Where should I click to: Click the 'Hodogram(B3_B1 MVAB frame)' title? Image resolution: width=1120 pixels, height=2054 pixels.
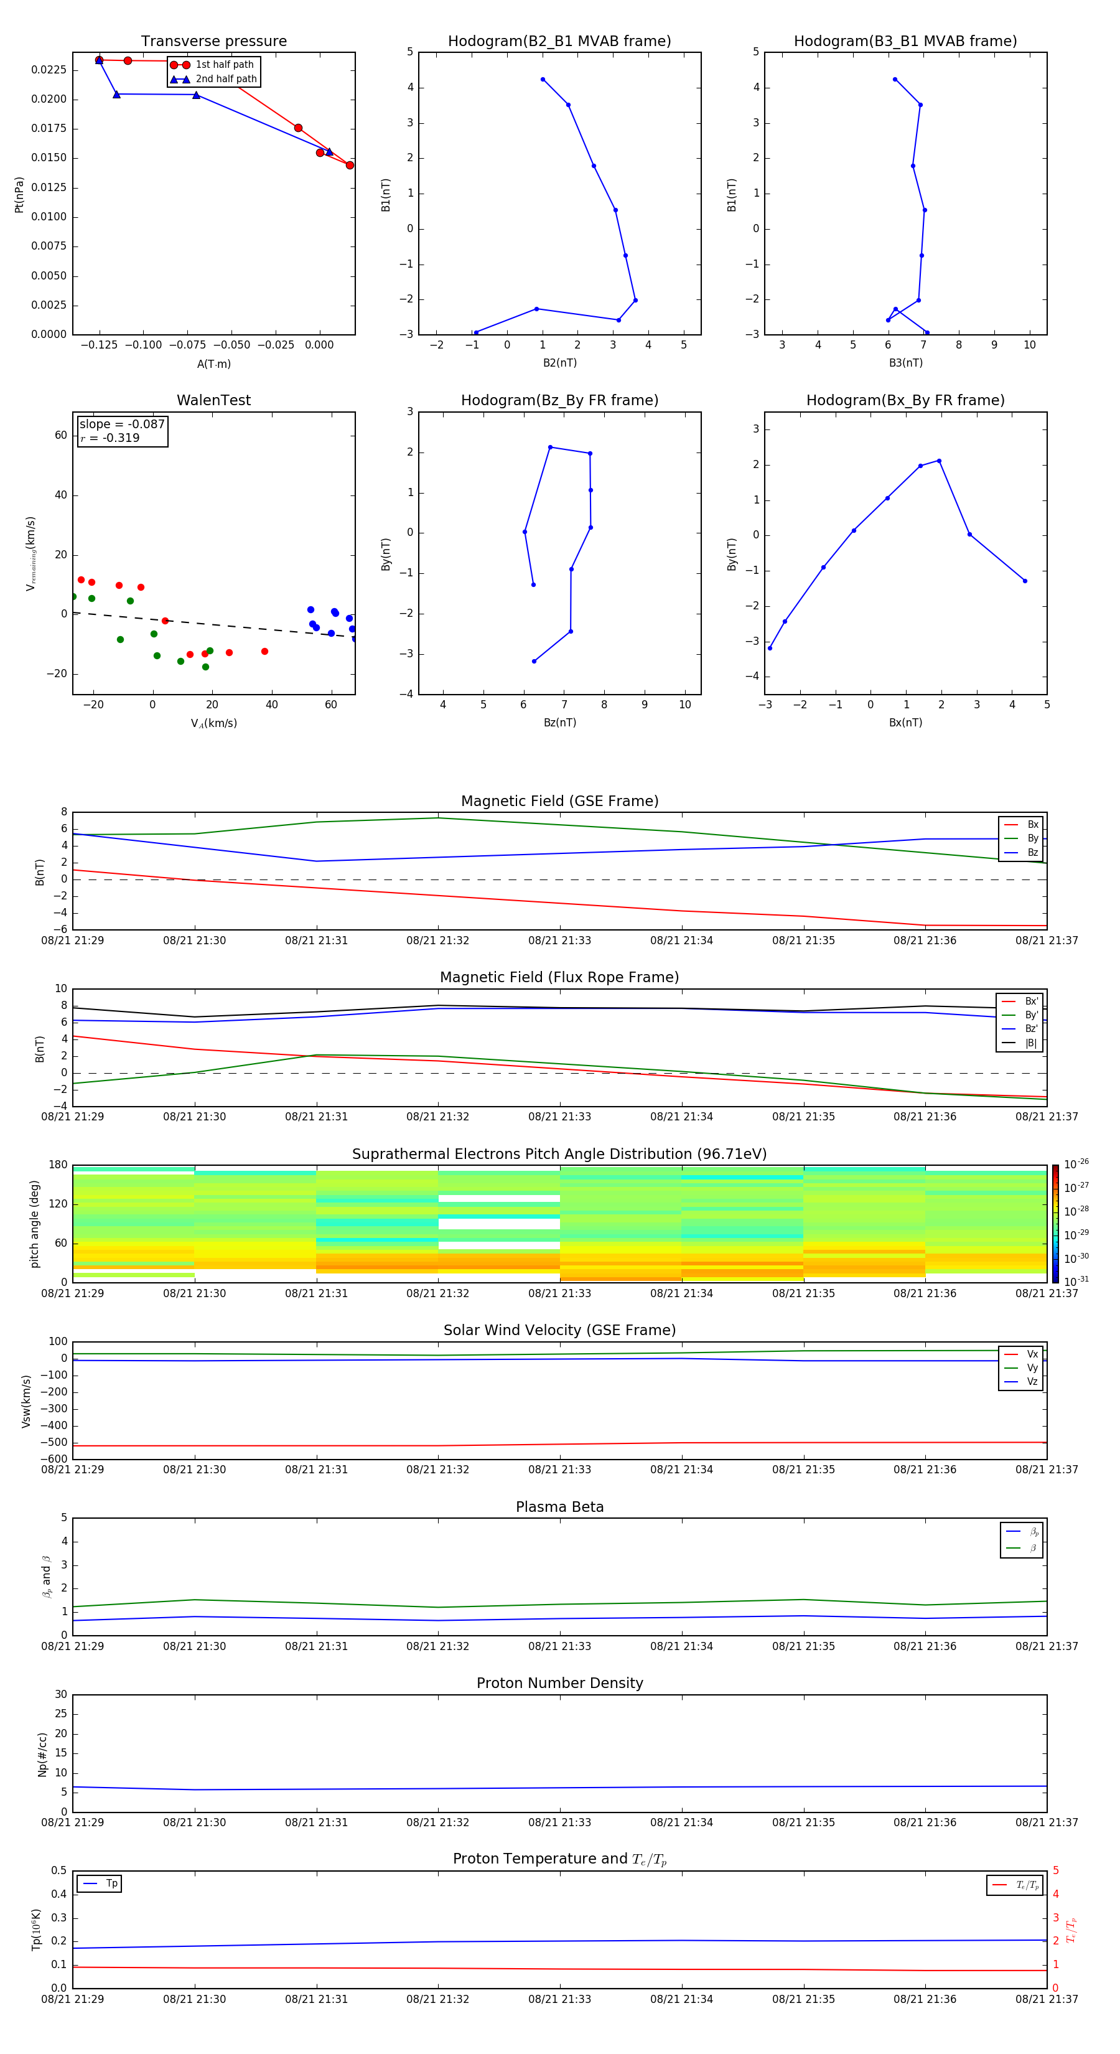(905, 42)
